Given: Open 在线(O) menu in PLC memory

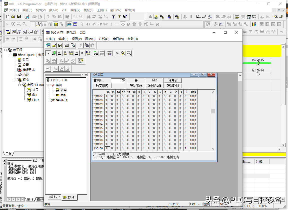Looking at the screenshot, I should [x=104, y=39].
